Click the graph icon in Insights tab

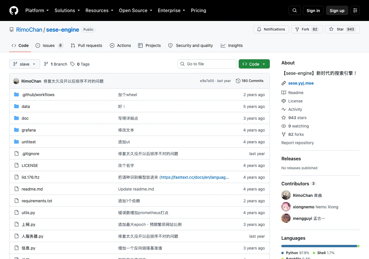[x=223, y=45]
